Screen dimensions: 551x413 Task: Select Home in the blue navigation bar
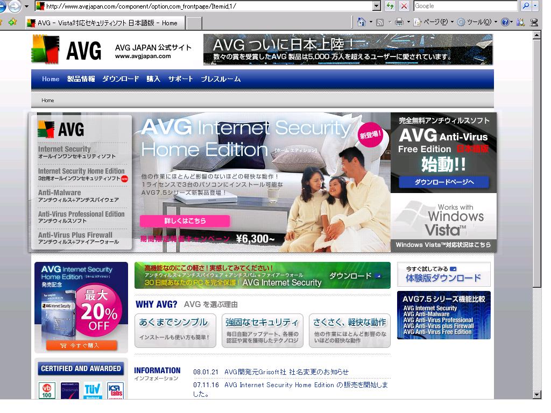(x=51, y=79)
